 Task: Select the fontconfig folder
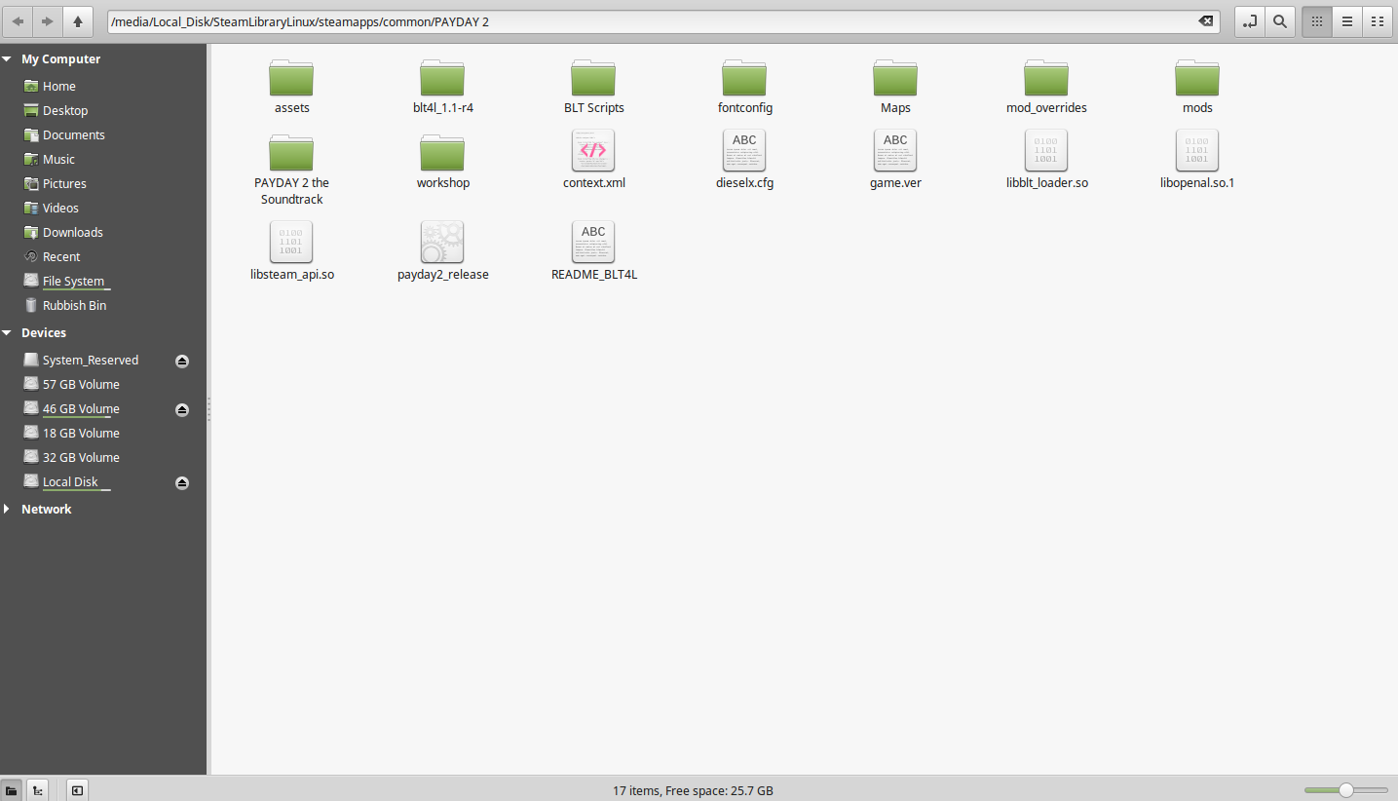point(744,87)
